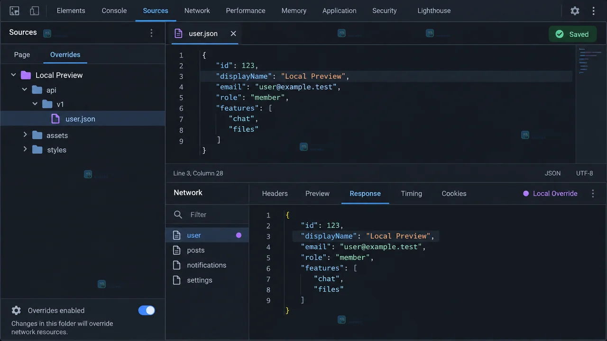Open the Lighthouse panel
Image resolution: width=607 pixels, height=341 pixels.
434,10
